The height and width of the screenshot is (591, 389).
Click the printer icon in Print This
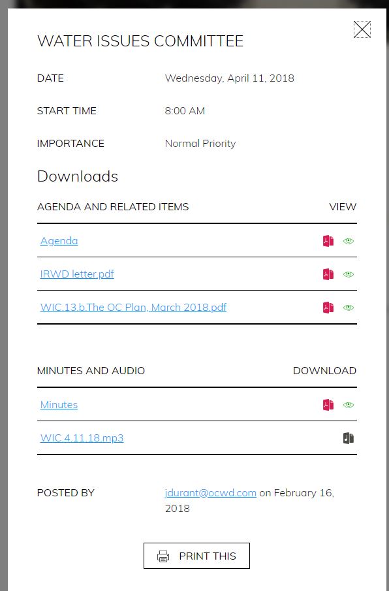point(163,556)
